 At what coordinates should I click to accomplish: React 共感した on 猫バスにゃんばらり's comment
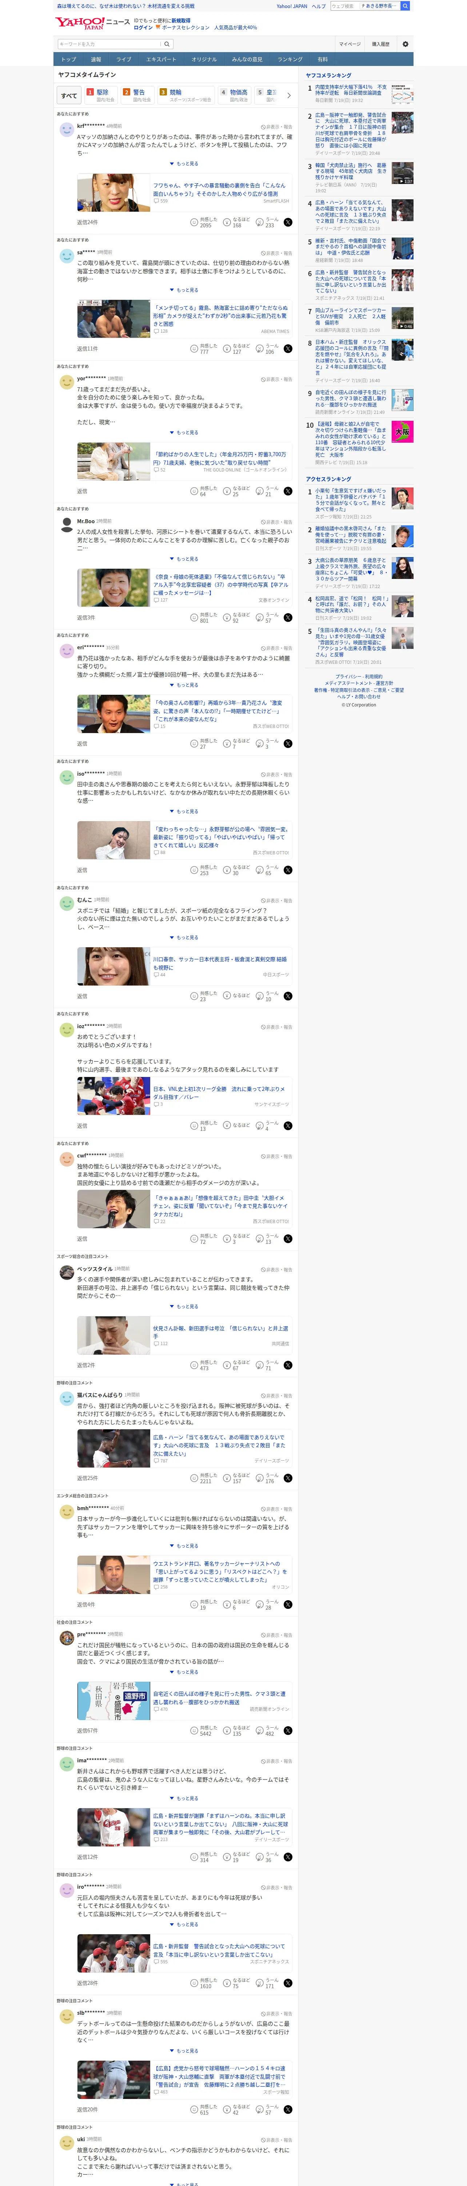pos(204,1478)
